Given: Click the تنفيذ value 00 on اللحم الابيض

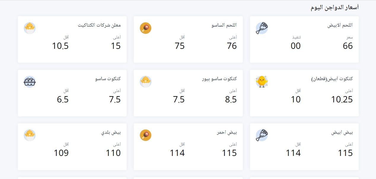Looking at the screenshot, I should click(x=296, y=46).
